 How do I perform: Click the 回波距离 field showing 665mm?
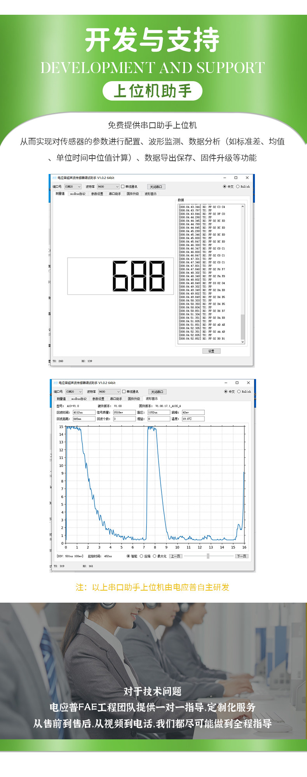pyautogui.click(x=84, y=419)
